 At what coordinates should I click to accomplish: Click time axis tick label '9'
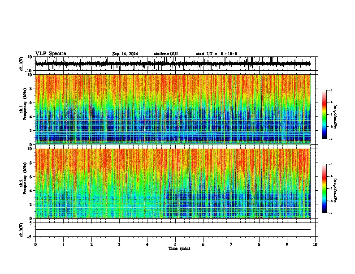[x=287, y=244]
